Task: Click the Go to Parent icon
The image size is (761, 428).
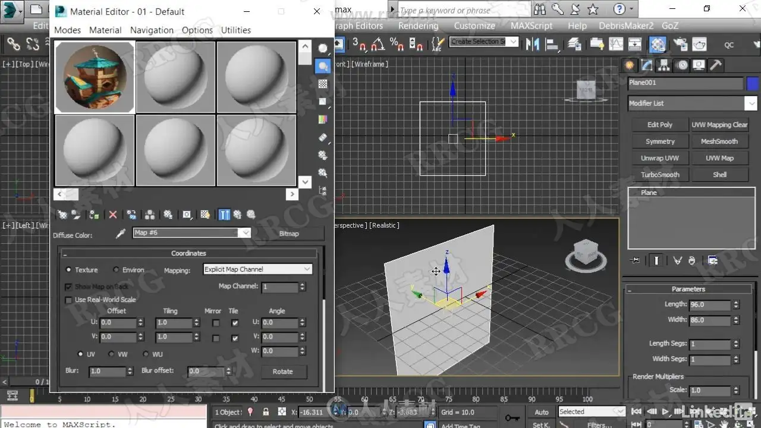Action: point(237,215)
